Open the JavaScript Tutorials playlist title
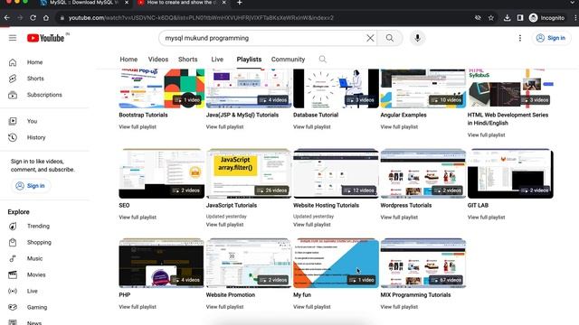The image size is (579, 325). (x=232, y=205)
